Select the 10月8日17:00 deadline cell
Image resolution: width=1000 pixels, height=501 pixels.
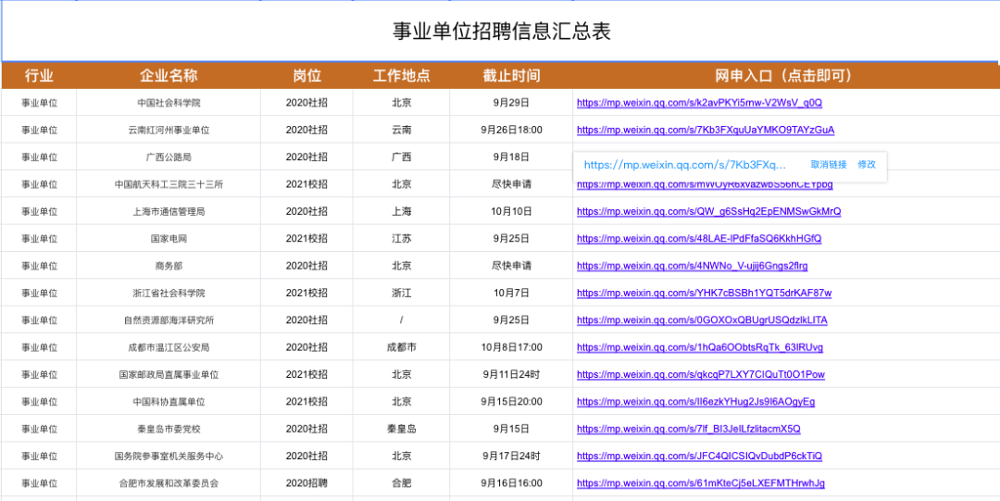511,347
